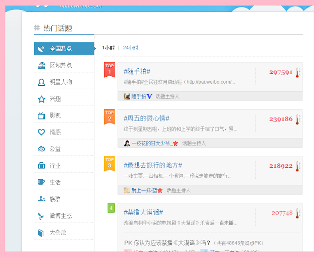Click the heart icon beside 情感
319x257 pixels.
pyautogui.click(x=41, y=132)
